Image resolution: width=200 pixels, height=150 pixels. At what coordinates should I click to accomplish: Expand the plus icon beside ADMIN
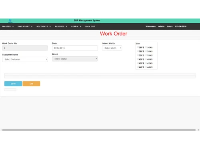coord(80,26)
